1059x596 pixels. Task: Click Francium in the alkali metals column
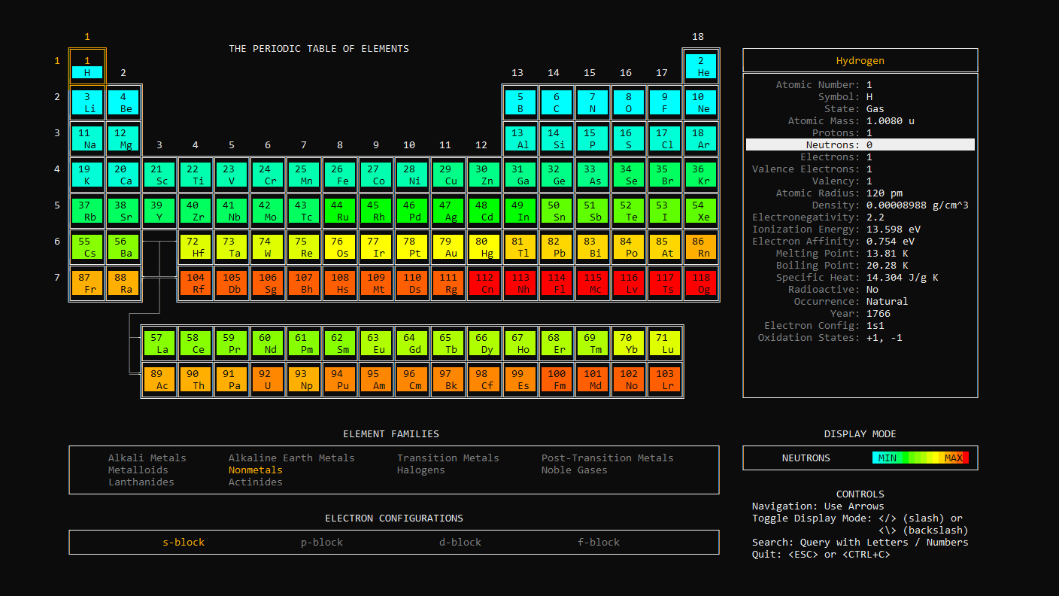point(86,283)
